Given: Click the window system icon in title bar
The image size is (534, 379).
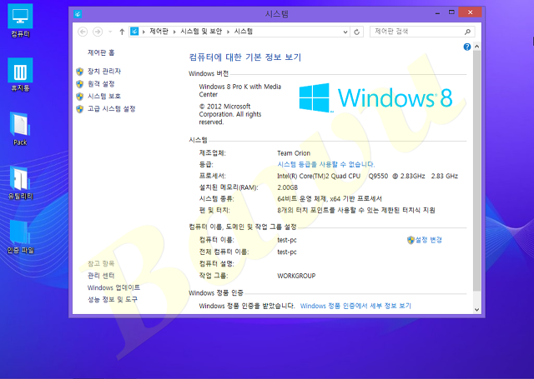Looking at the screenshot, I should [78, 14].
